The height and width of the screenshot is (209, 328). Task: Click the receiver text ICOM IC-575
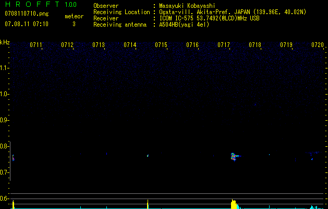pos(177,18)
